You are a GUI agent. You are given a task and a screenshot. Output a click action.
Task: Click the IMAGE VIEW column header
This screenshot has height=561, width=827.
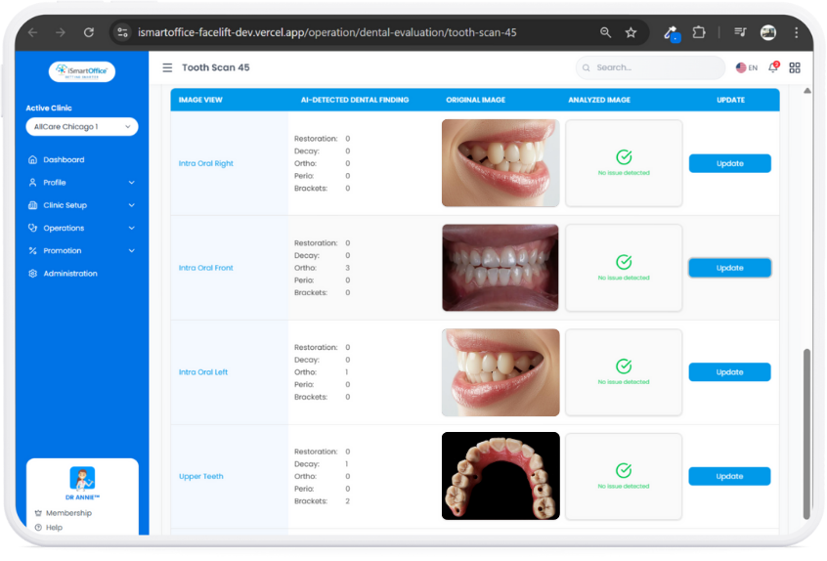coord(200,100)
